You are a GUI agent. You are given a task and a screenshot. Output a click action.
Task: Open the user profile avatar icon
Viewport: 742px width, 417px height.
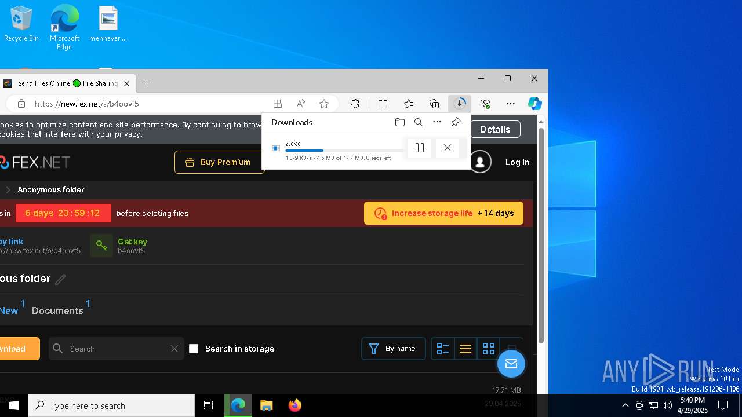[x=480, y=162]
